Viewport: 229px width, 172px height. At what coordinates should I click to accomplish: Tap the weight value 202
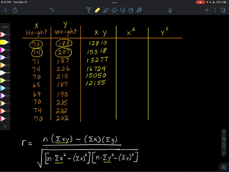[x=62, y=118]
